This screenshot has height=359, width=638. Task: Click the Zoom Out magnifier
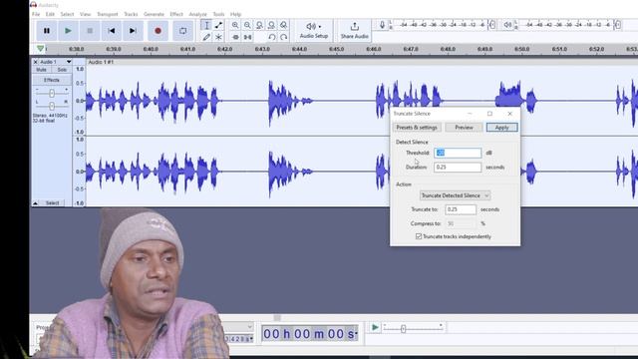(x=247, y=25)
